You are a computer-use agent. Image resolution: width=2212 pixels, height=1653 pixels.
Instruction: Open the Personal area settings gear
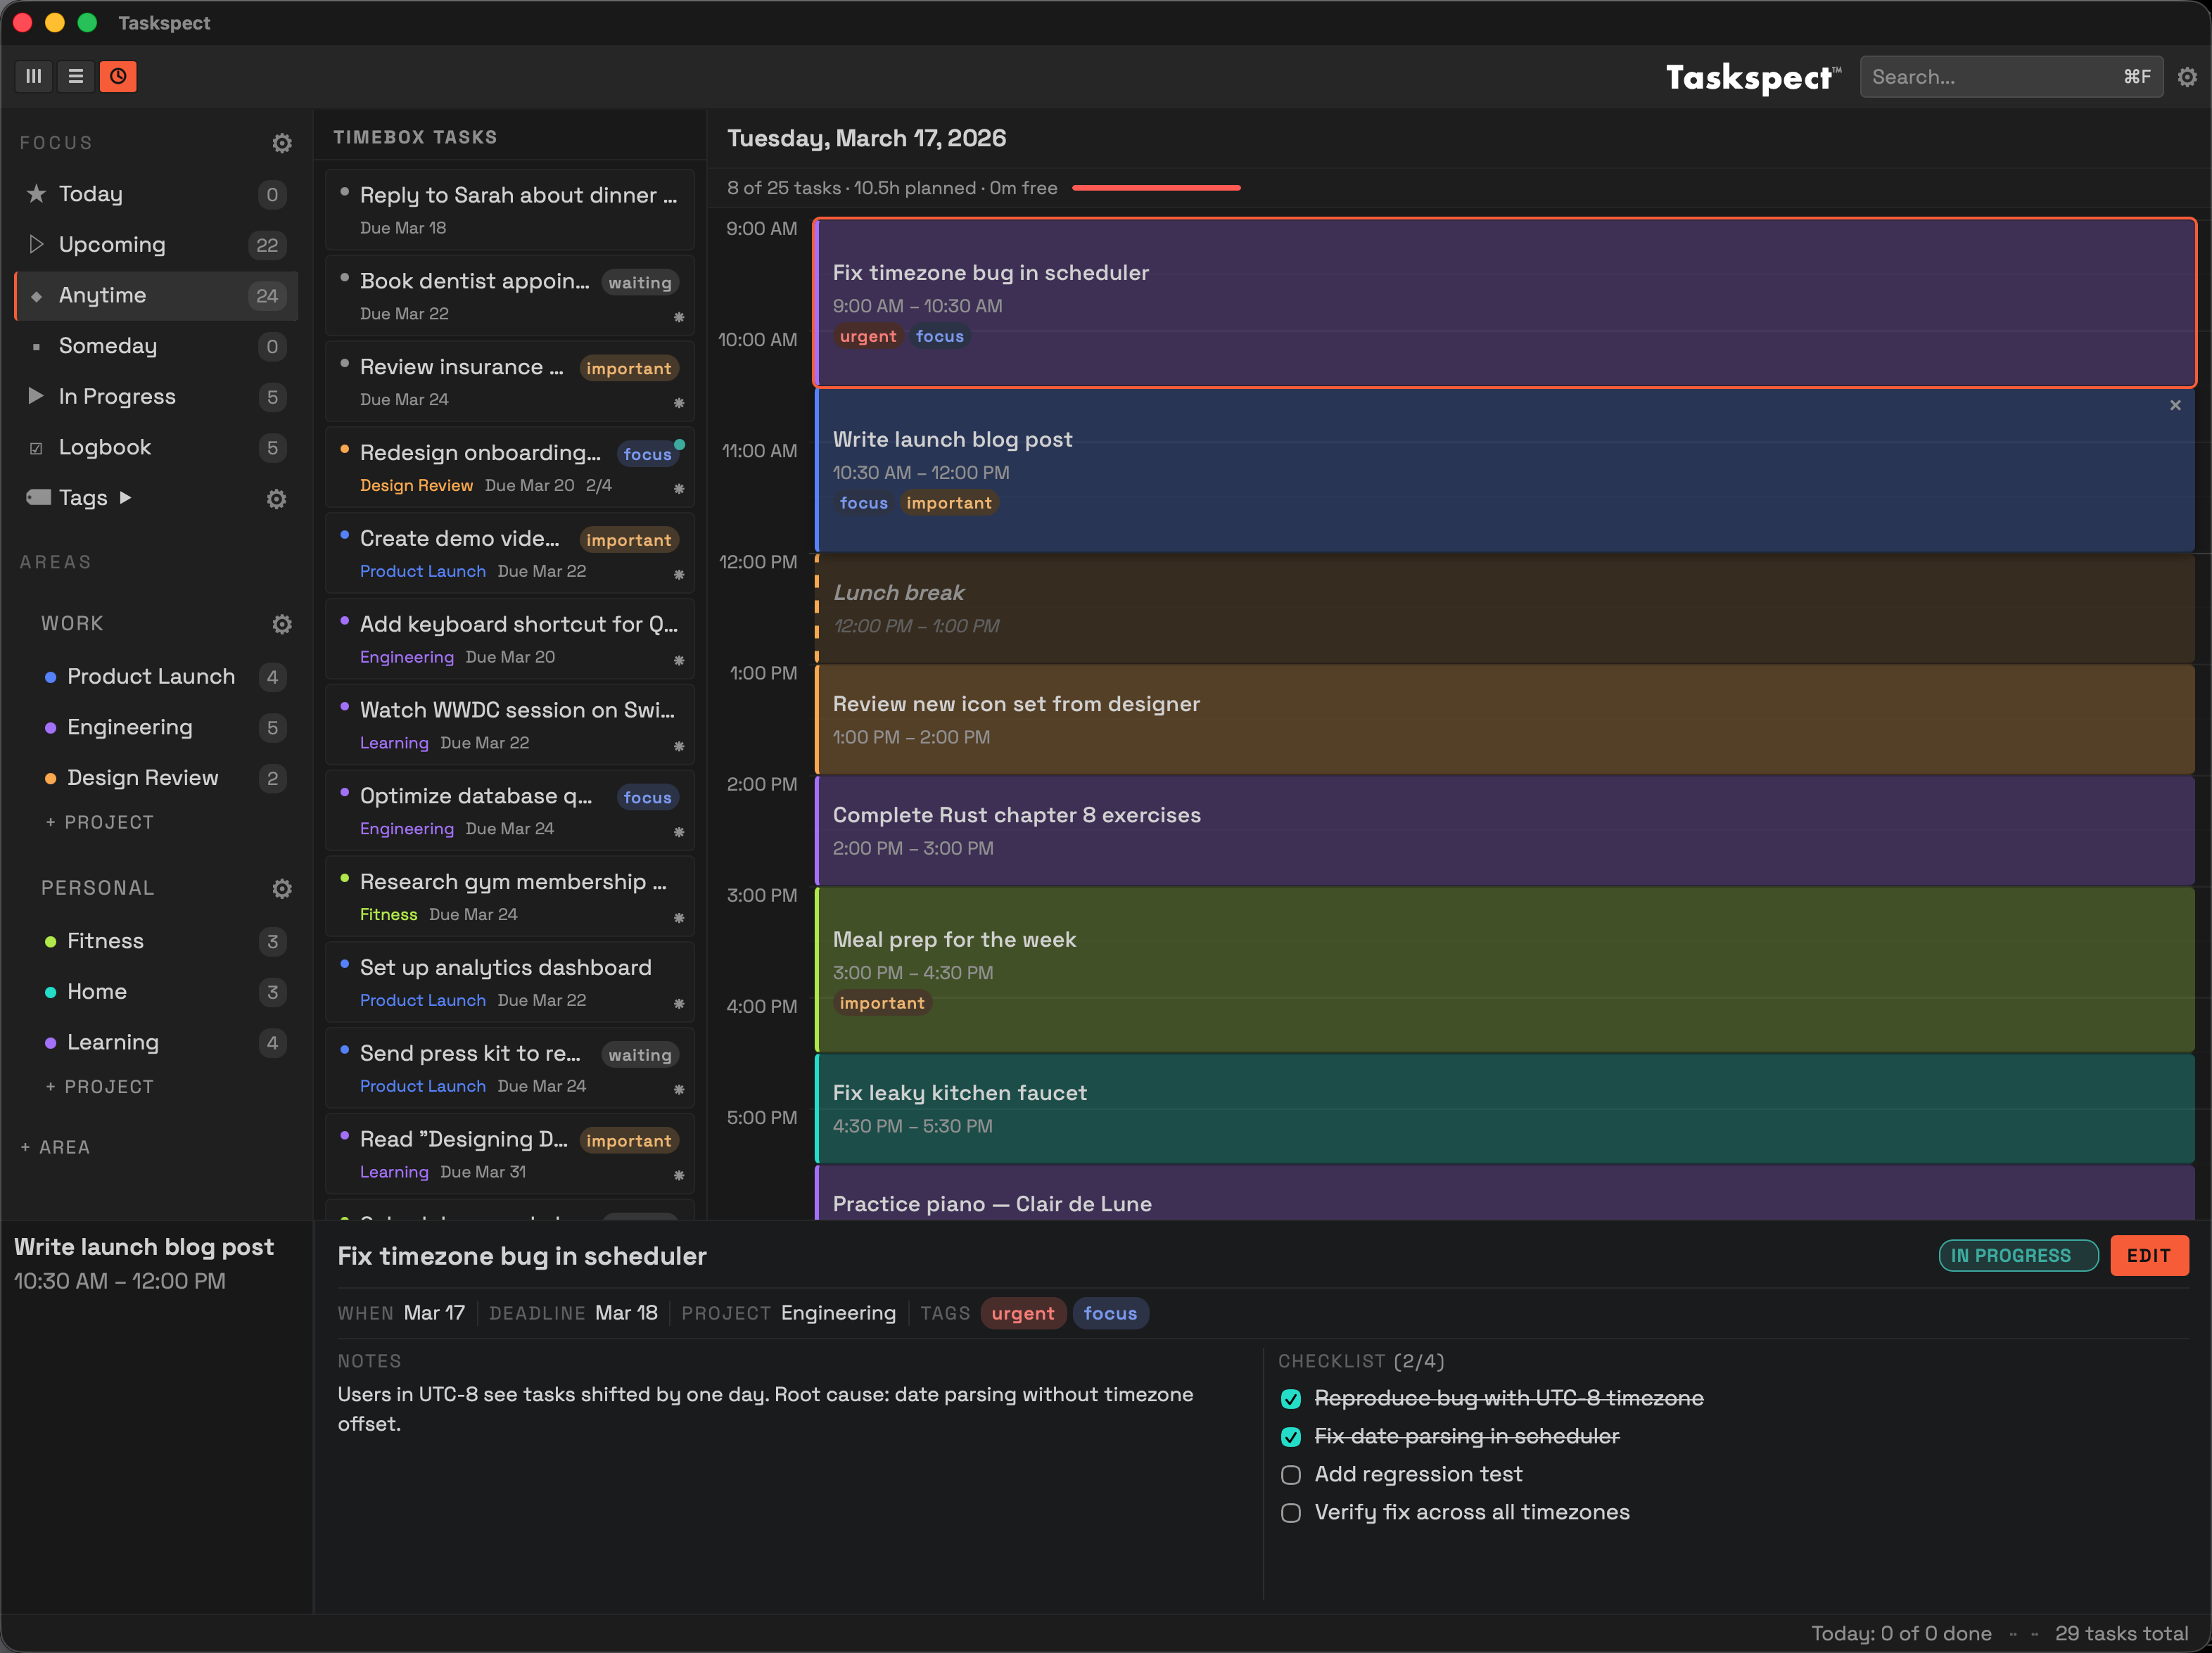[282, 888]
